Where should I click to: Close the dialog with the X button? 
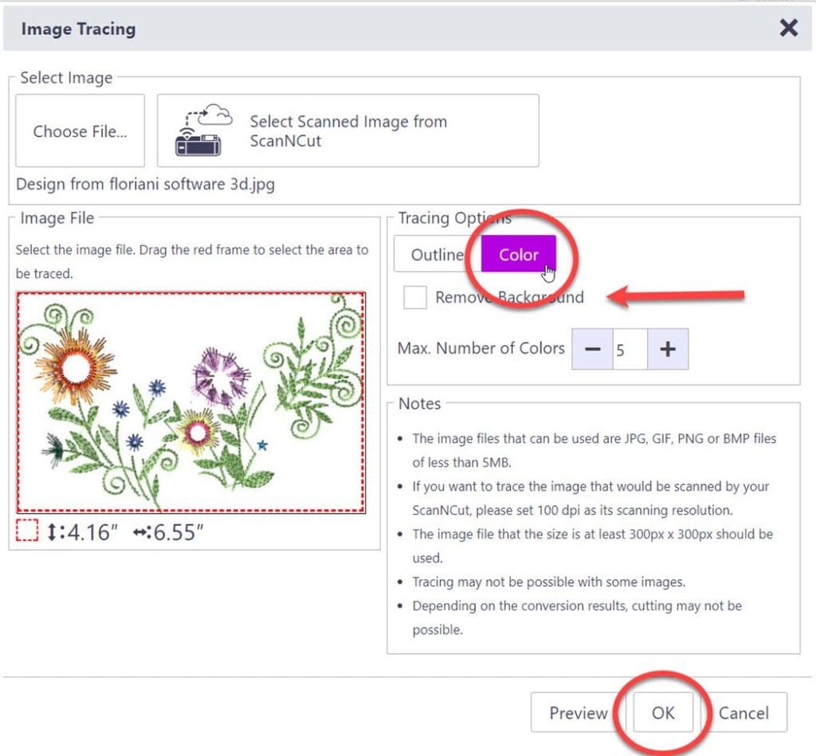pos(788,27)
